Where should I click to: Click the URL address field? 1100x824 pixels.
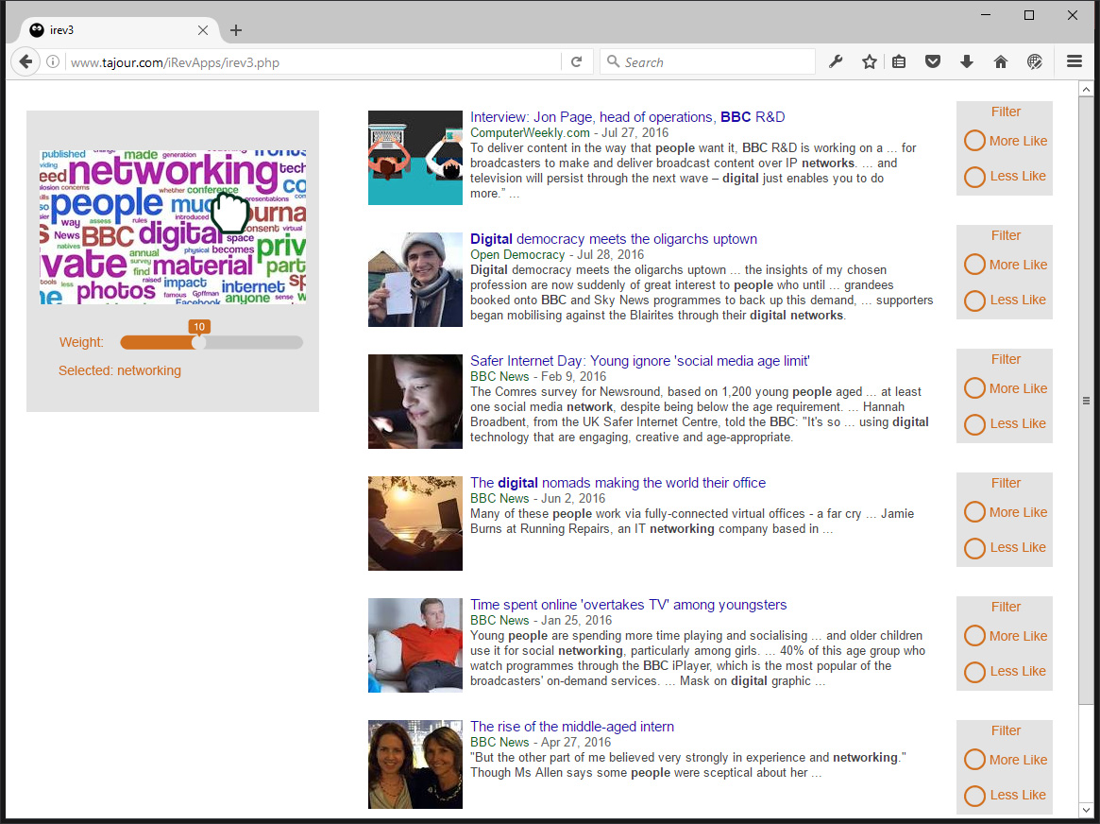click(x=313, y=61)
